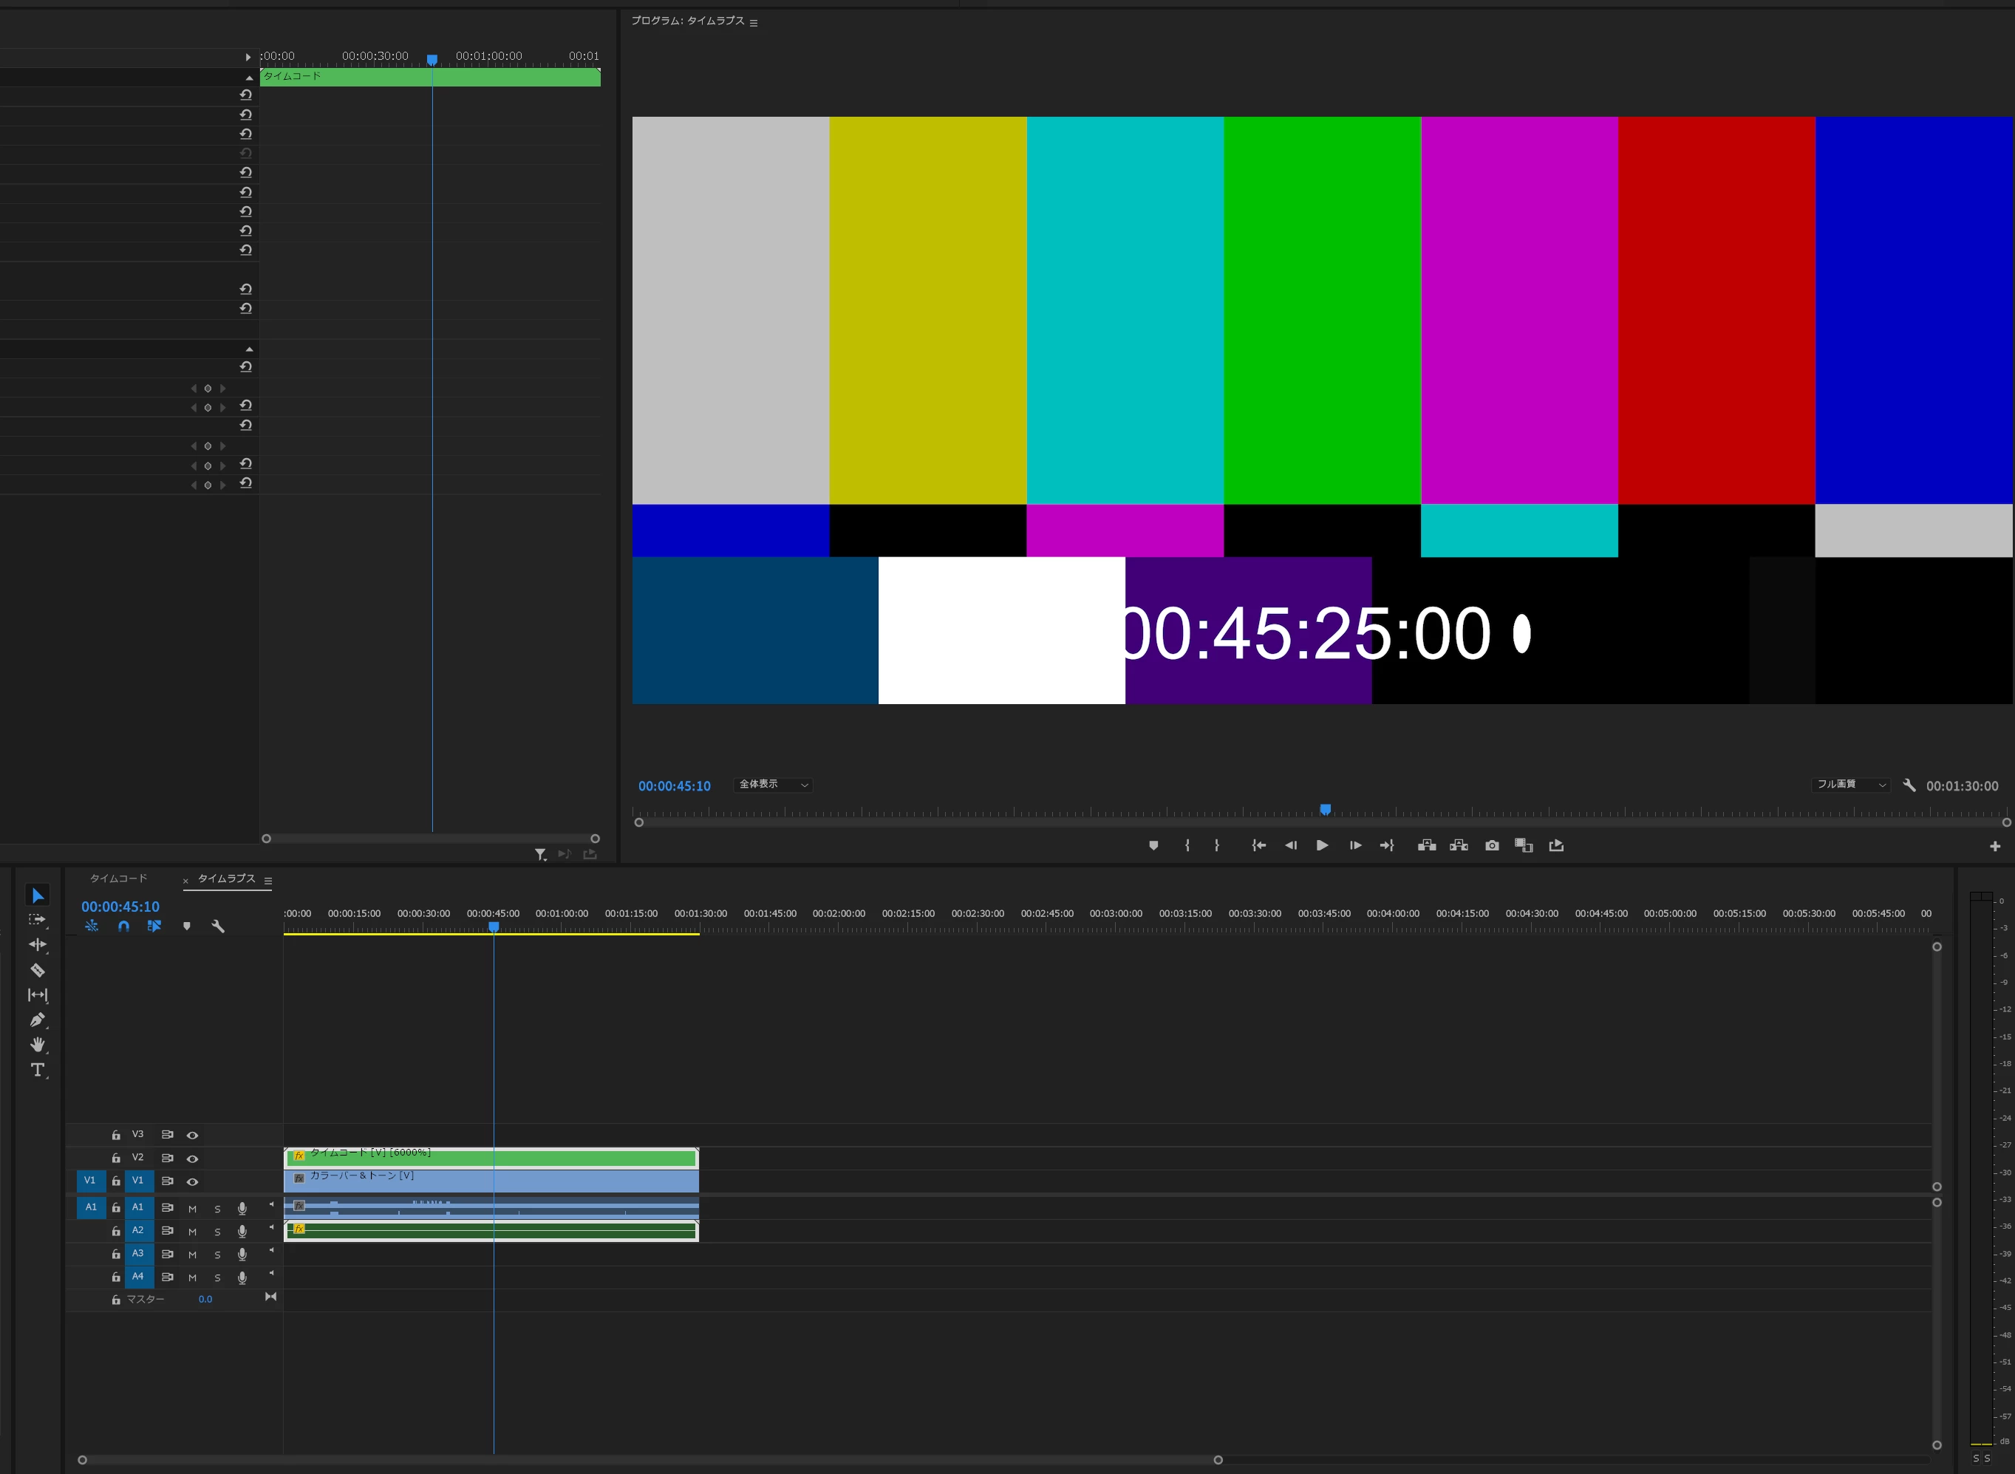Click the Program monitor playhead scrubber
Screen dimensions: 2015x1474
point(1325,811)
